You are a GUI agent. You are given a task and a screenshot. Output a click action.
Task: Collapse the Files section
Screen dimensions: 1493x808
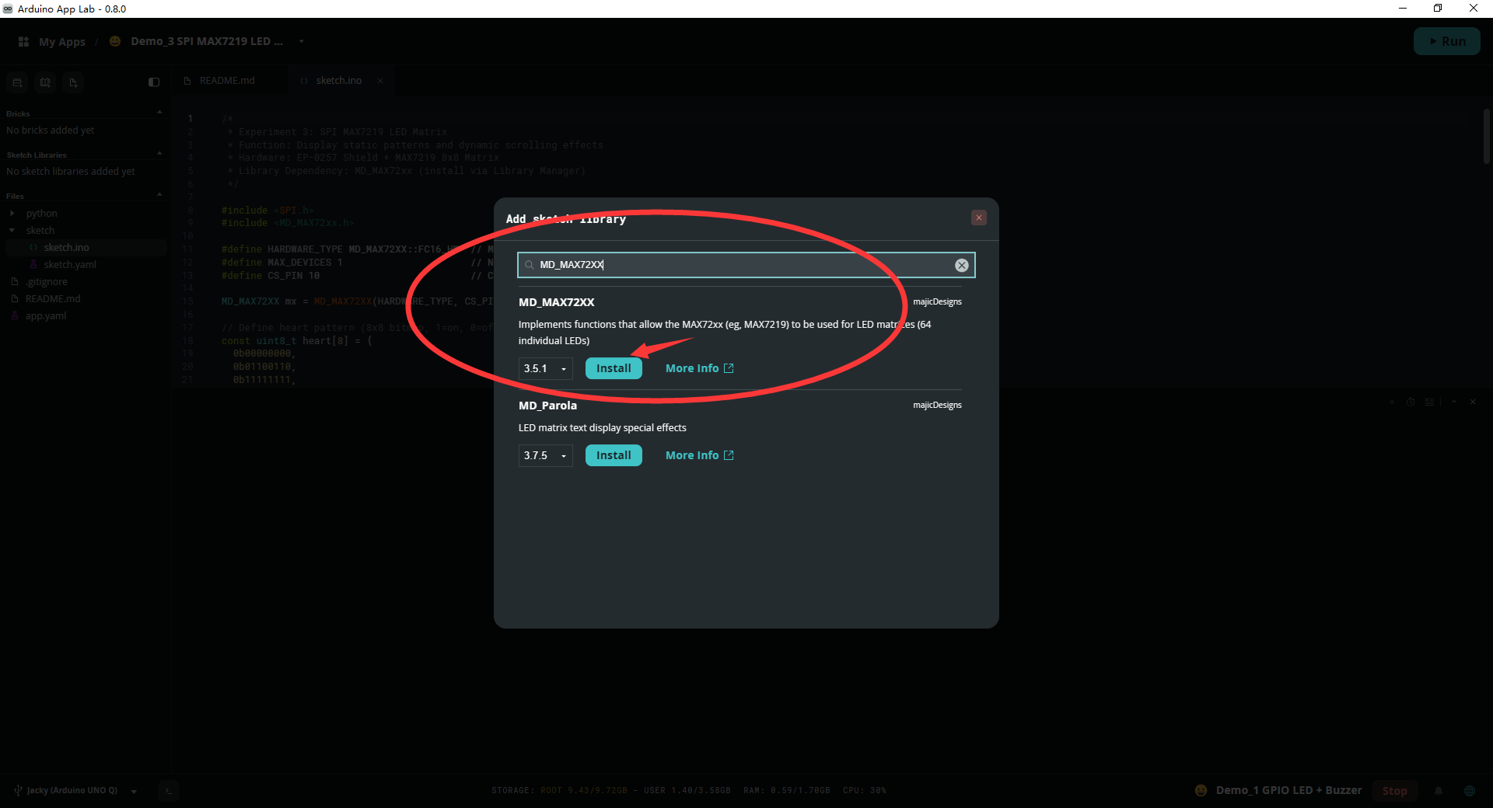[159, 195]
